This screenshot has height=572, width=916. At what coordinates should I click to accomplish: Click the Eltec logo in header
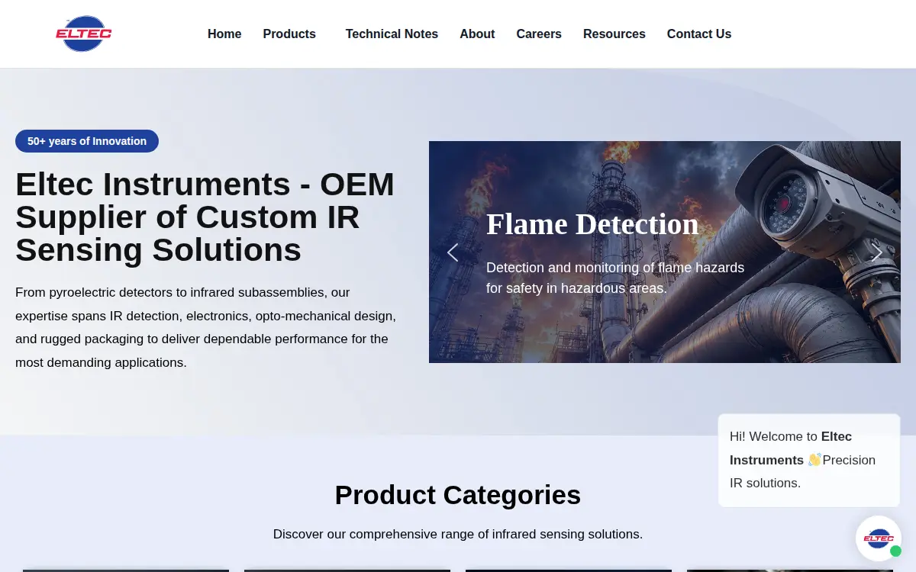point(84,34)
